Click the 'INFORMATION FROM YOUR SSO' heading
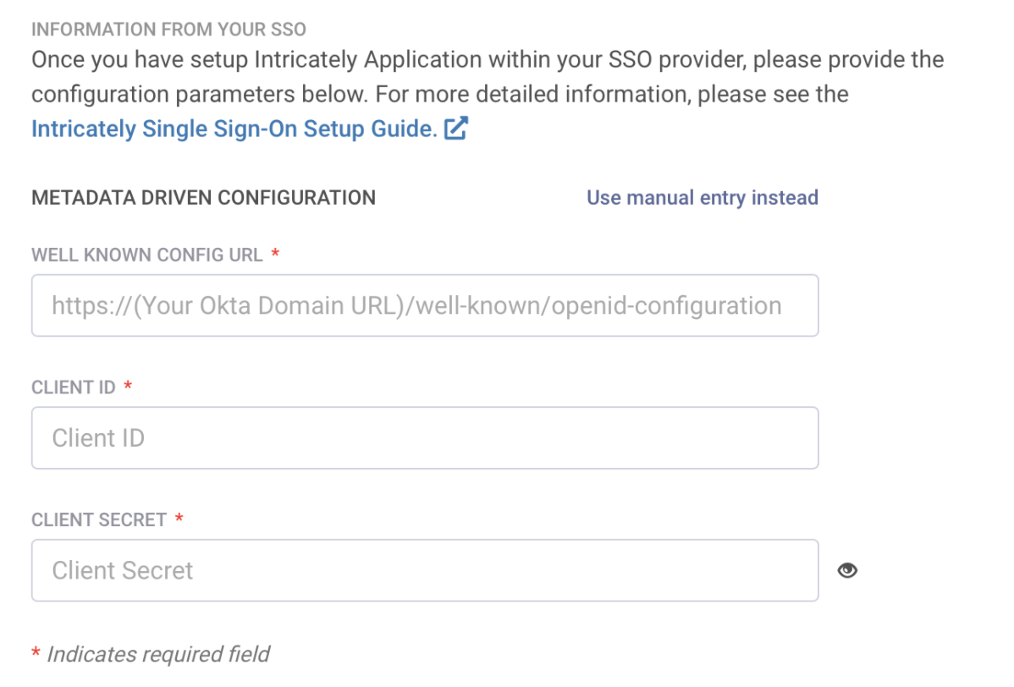Viewport: 1014px width, 687px height. [168, 30]
